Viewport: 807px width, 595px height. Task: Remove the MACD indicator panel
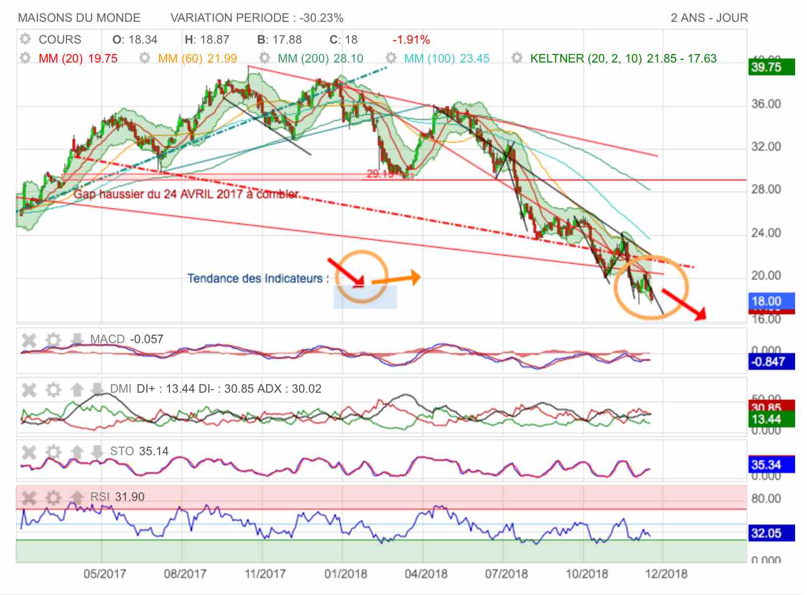(x=29, y=340)
